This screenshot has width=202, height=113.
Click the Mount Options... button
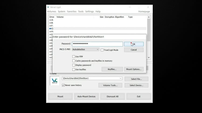pyautogui.click(x=134, y=69)
